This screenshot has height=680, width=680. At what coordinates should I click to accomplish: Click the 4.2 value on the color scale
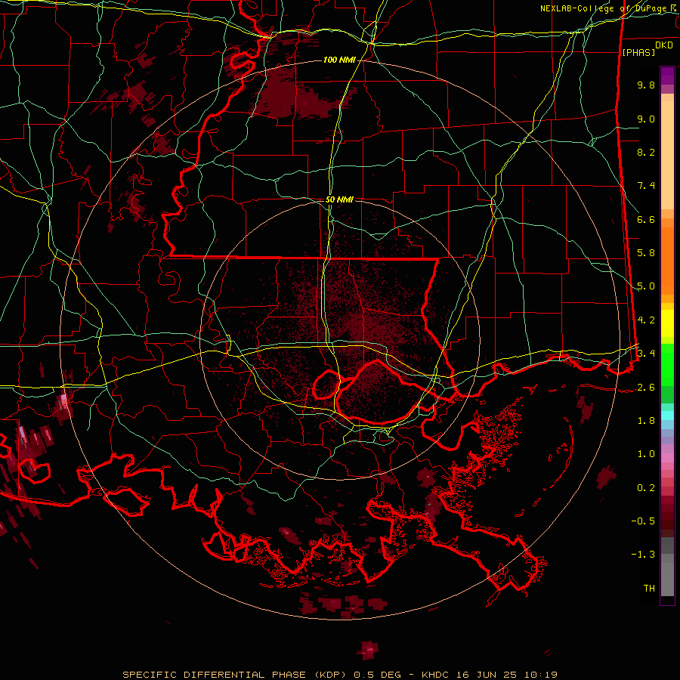pos(646,320)
